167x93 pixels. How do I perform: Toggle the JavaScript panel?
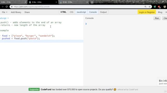coord(81,12)
